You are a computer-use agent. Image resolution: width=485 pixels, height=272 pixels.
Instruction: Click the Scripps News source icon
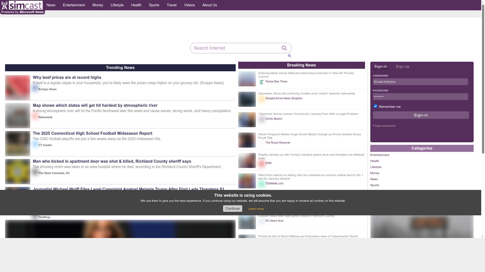tap(35, 88)
